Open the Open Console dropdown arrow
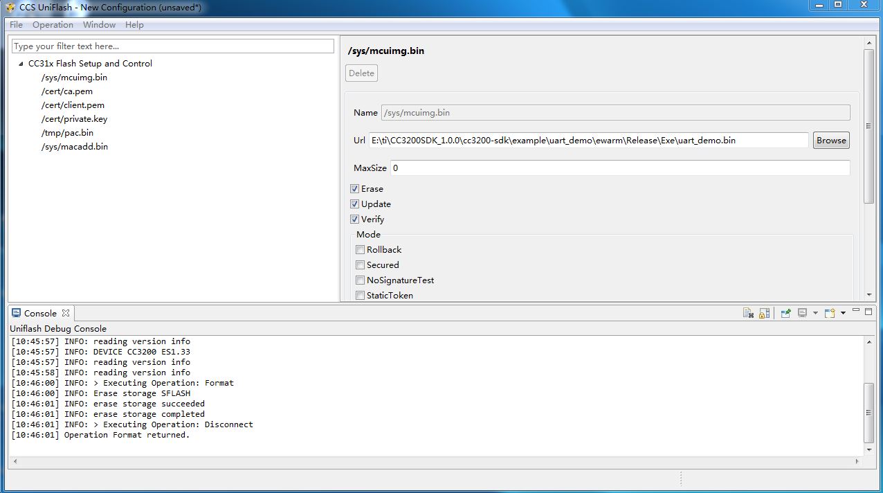 point(843,313)
